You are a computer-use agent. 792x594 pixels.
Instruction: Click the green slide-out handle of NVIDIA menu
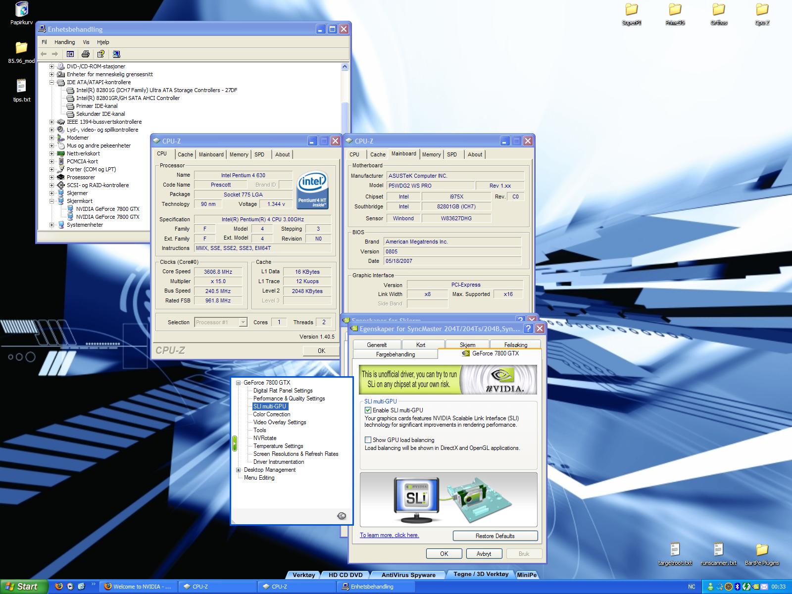click(235, 443)
